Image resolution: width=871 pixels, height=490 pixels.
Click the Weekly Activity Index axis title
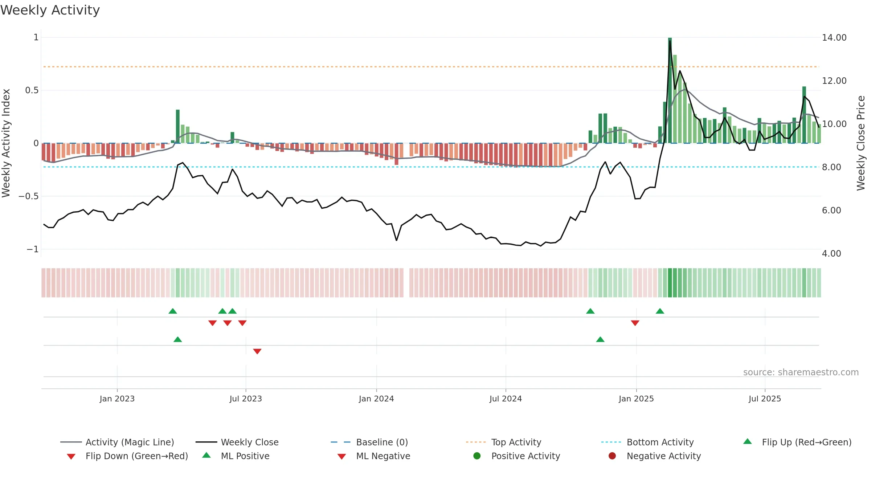[x=6, y=143]
